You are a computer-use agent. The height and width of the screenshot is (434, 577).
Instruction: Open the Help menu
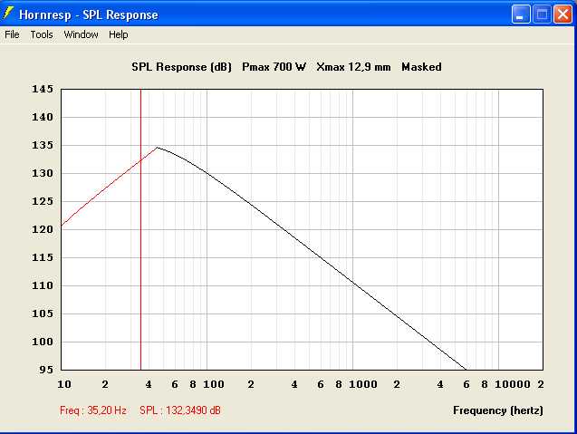pos(118,34)
